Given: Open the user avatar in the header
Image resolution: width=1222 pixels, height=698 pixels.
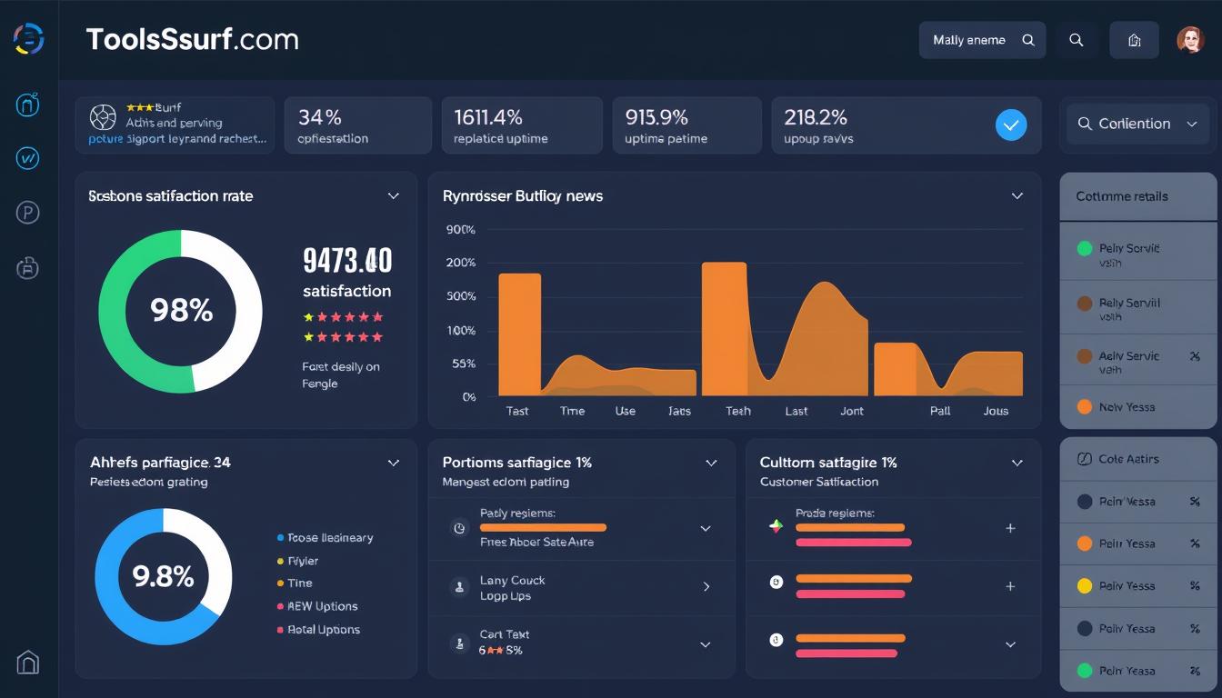Looking at the screenshot, I should click(x=1190, y=39).
